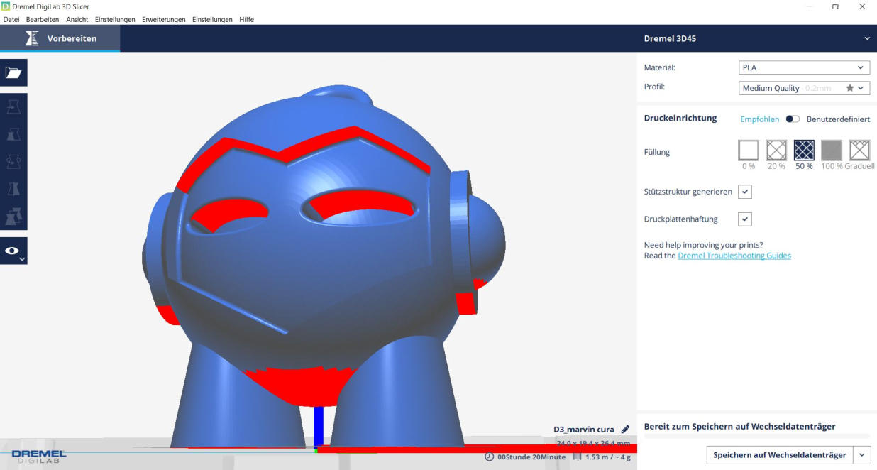Click Speichern auf Wechseldatenträger button

point(780,455)
